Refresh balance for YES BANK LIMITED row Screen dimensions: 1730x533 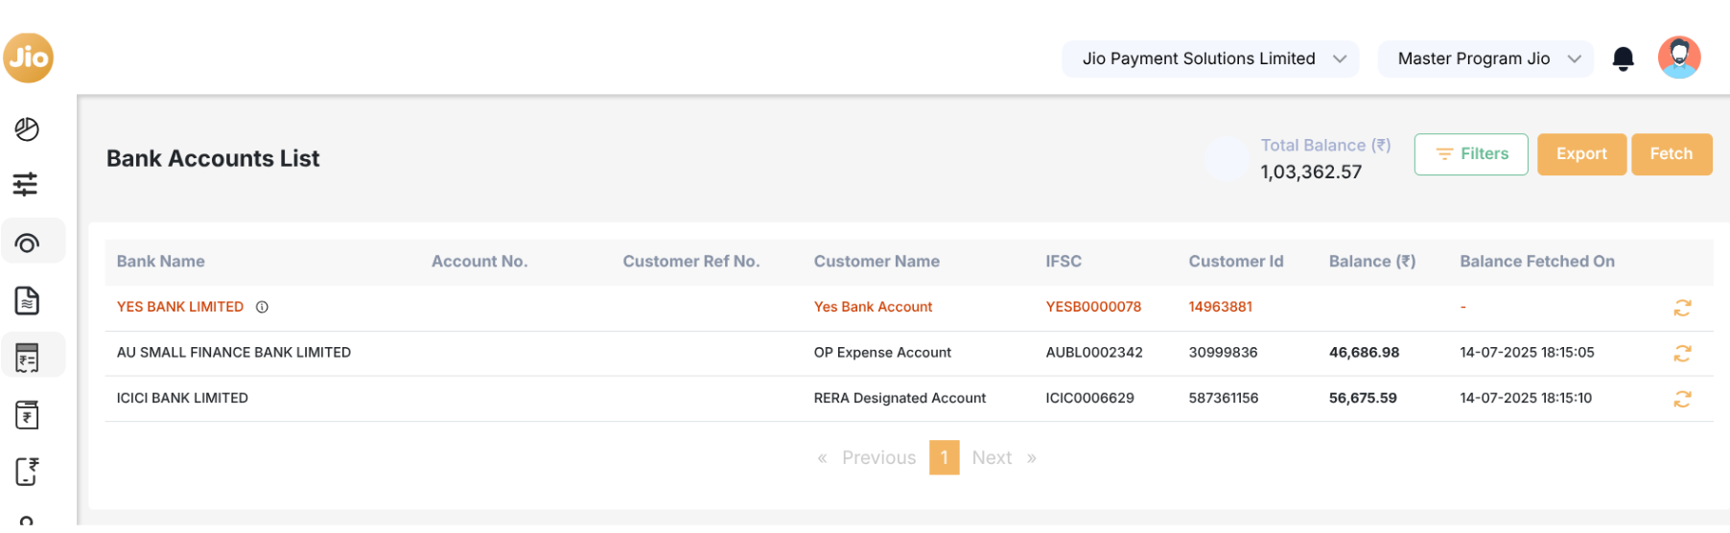click(x=1682, y=308)
